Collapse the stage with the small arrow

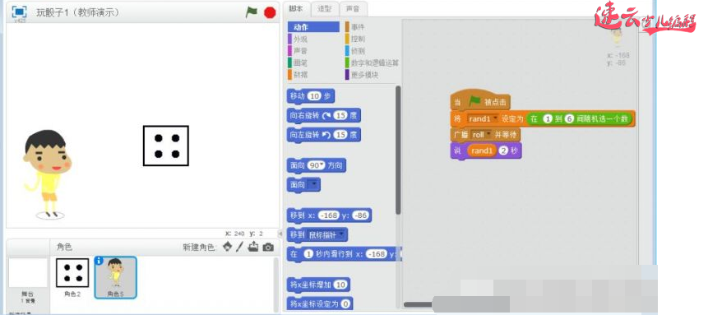280,233
